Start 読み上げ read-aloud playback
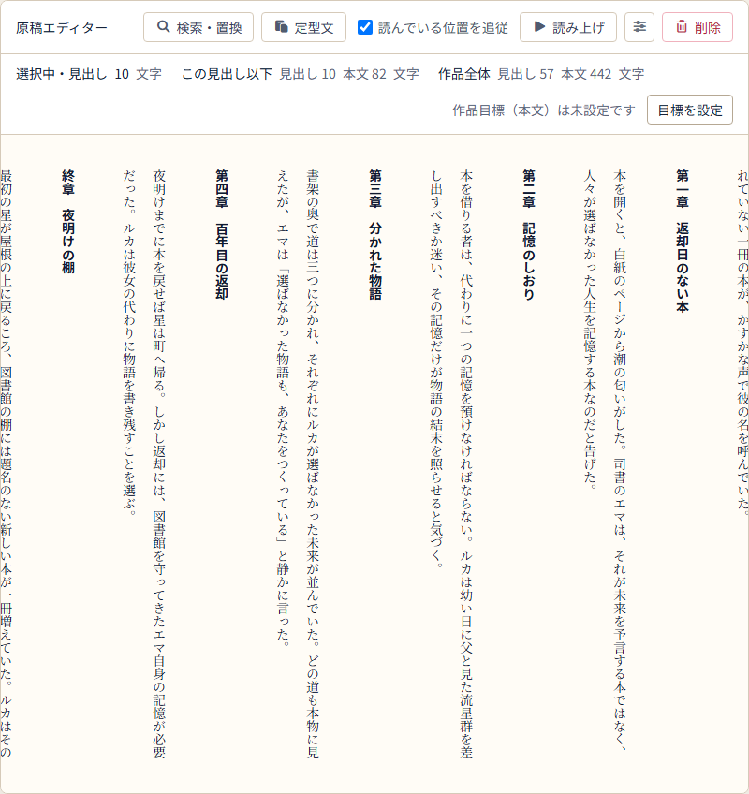This screenshot has height=794, width=749. click(568, 27)
